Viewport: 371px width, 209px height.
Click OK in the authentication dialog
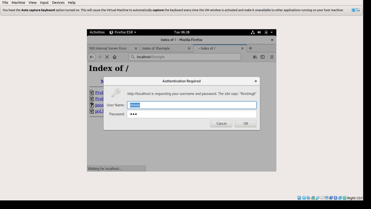click(245, 124)
